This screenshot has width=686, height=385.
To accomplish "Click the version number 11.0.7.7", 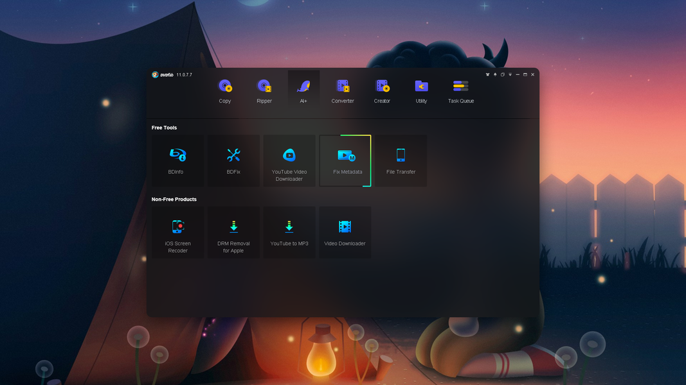I will [184, 74].
